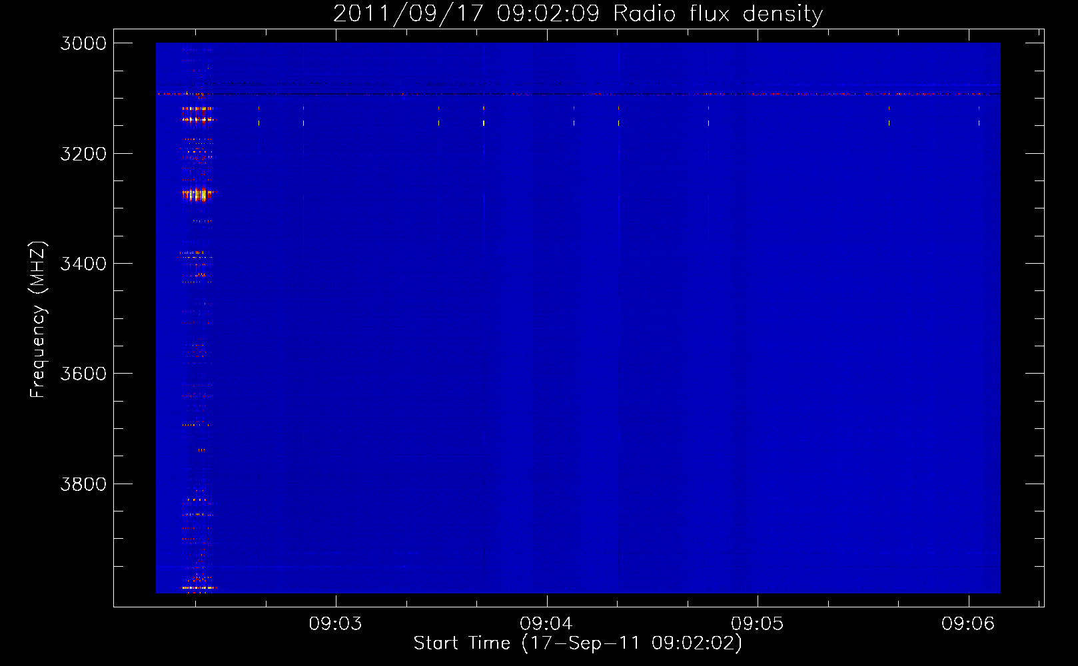This screenshot has width=1078, height=666.
Task: Select the 3800 frequency tick label
Action: click(x=83, y=484)
